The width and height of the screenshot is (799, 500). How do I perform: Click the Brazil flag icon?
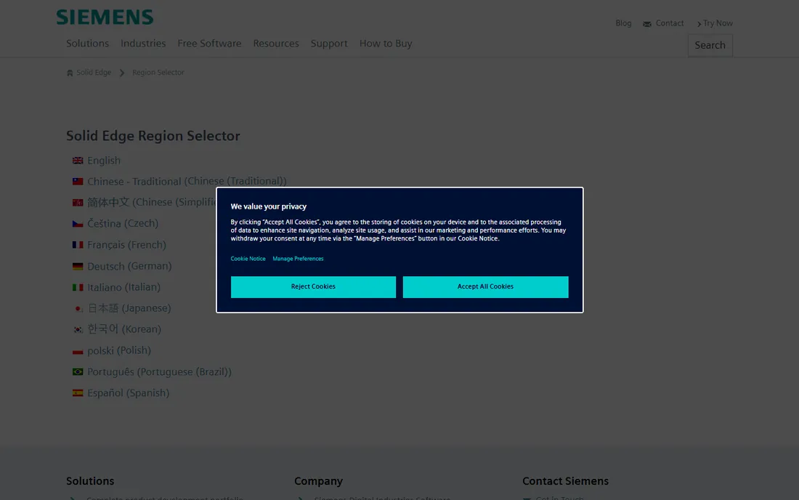point(78,372)
